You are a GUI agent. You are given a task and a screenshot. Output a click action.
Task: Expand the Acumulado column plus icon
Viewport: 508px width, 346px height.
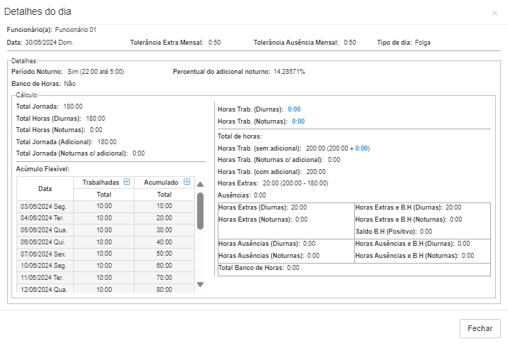187,183
